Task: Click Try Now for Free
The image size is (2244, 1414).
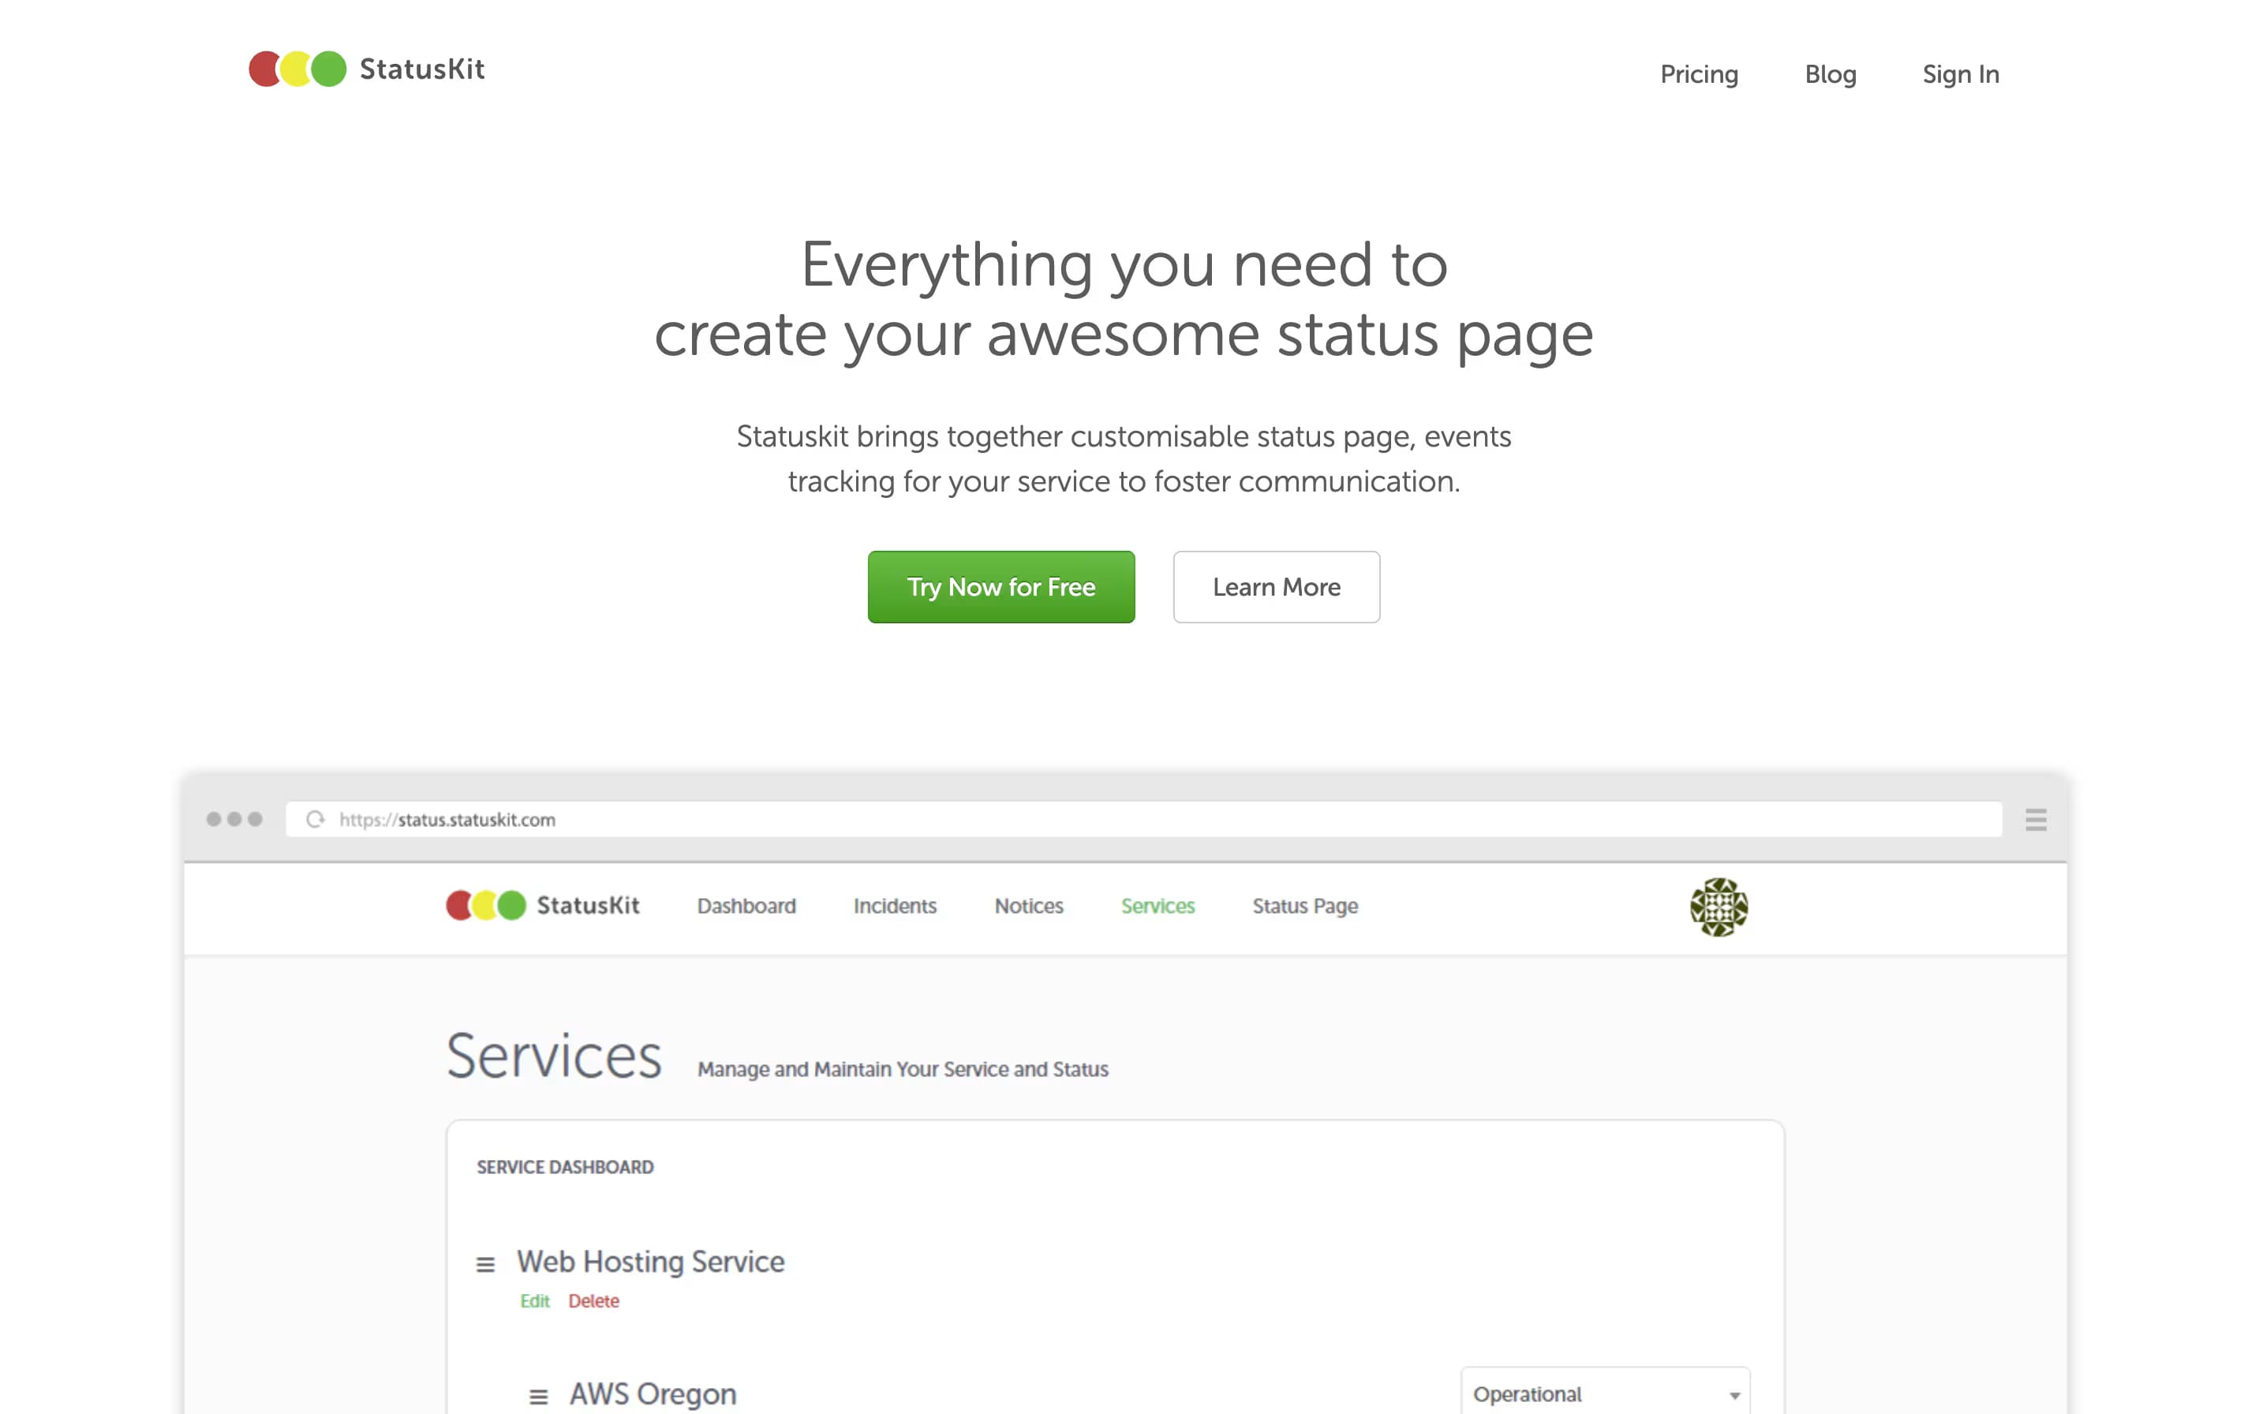Action: 1000,587
